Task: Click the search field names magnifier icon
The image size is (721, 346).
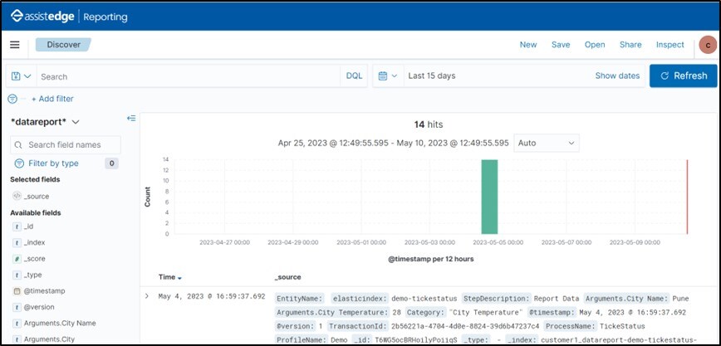Action: [x=18, y=144]
